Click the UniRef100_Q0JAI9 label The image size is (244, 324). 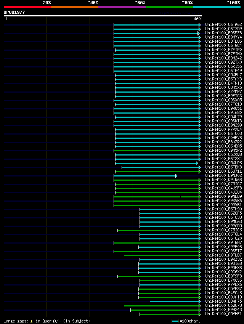click(223, 297)
